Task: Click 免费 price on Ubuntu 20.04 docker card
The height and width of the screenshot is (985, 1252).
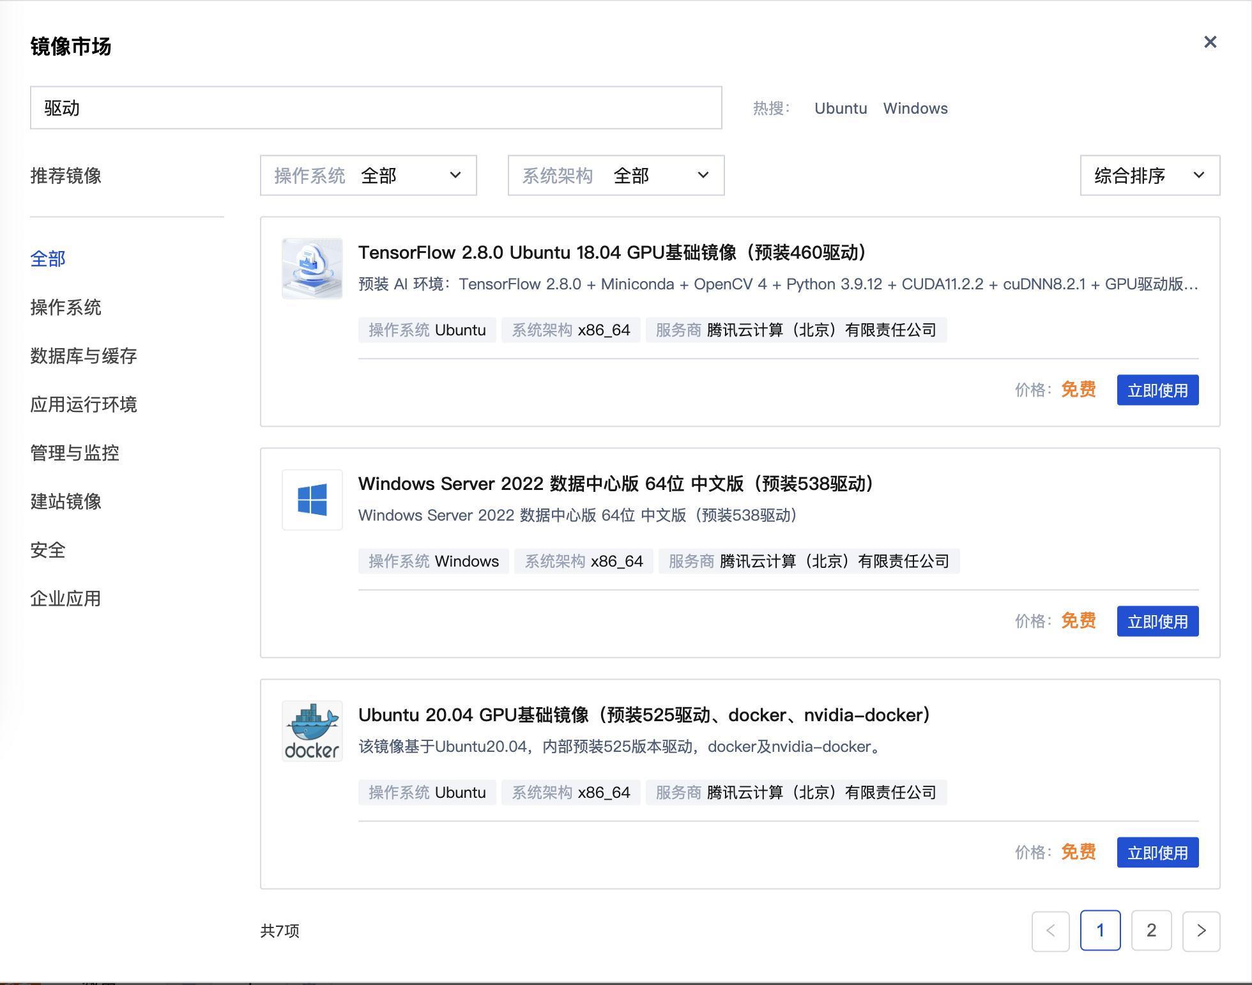Action: coord(1078,852)
